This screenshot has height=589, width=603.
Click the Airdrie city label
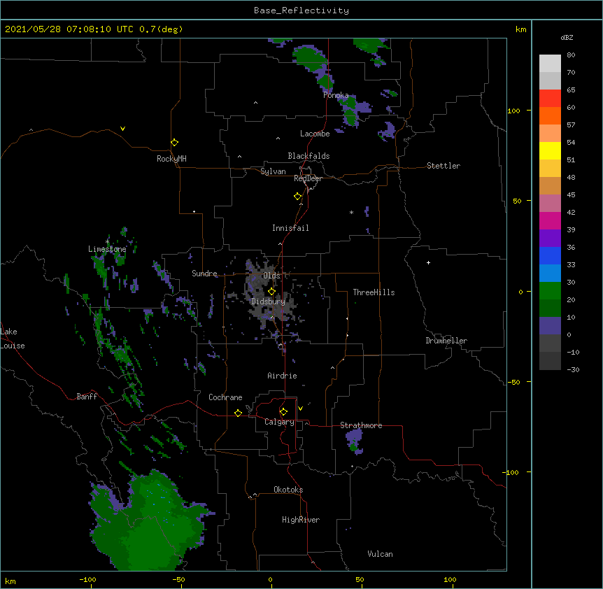(283, 376)
